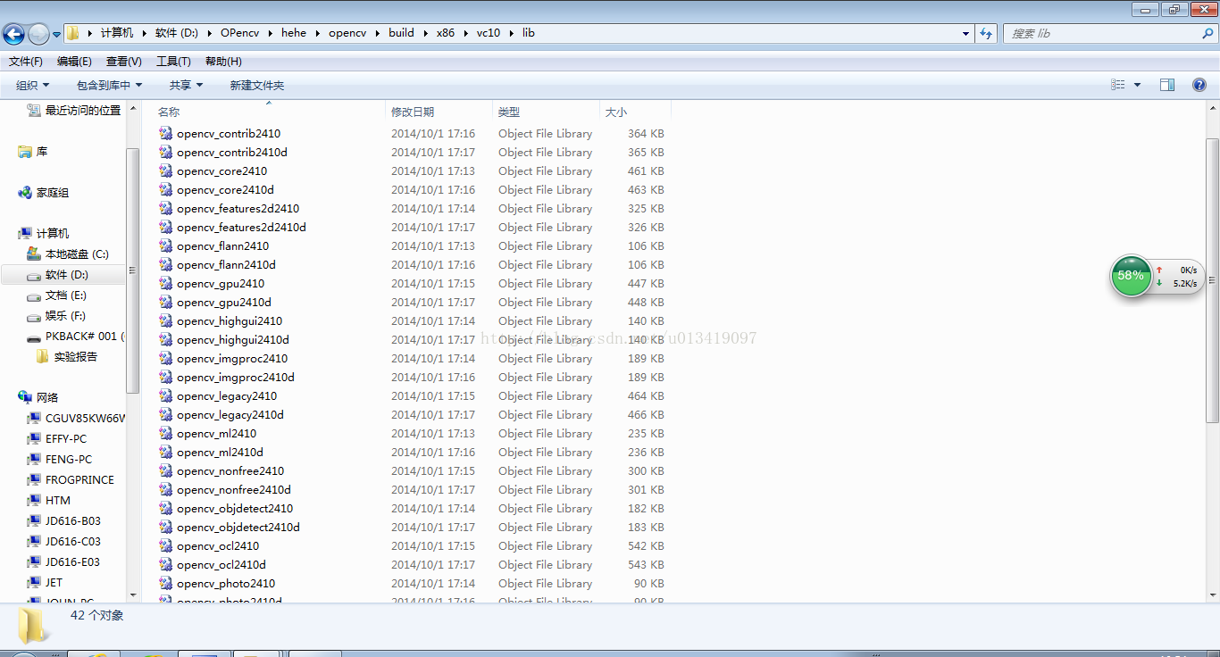Click the opencv_objdetect2410 file icon
1220x657 pixels.
click(165, 508)
